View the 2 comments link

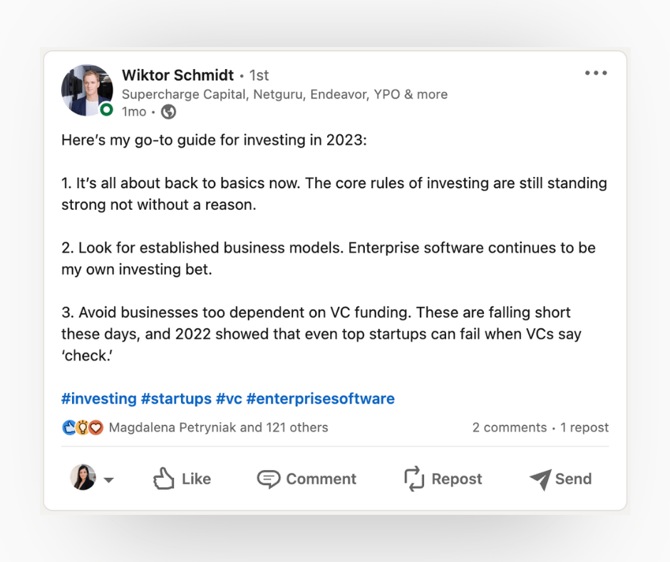tap(509, 428)
